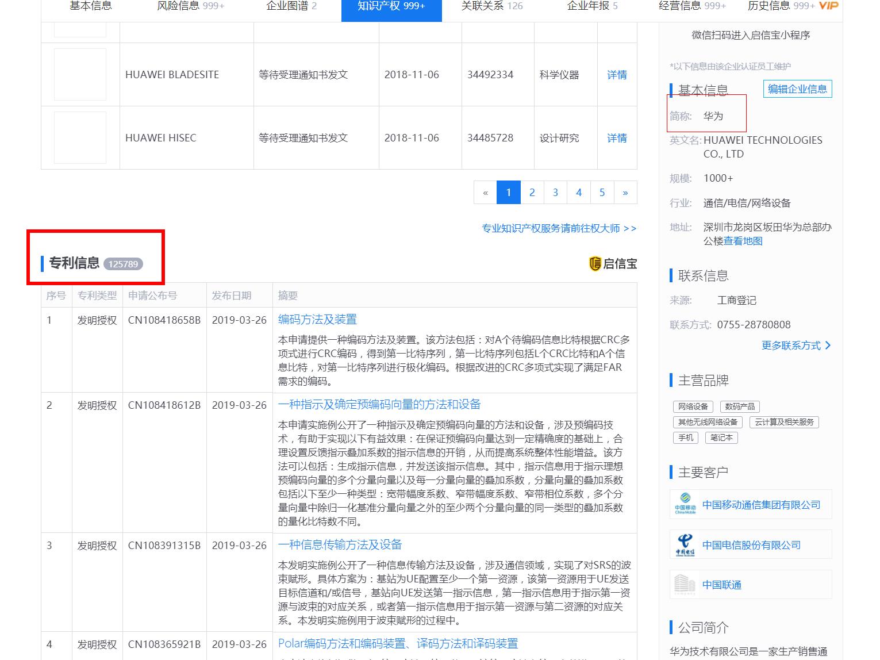This screenshot has width=880, height=660.
Task: Open patent 一种信息传输方法及设备
Action: 340,544
